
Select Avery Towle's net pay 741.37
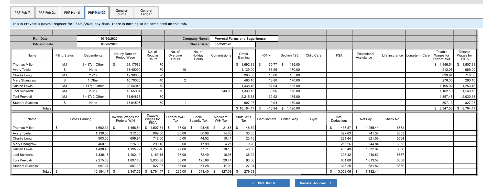click(x=366, y=133)
